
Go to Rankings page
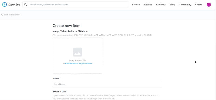pos(161,5)
